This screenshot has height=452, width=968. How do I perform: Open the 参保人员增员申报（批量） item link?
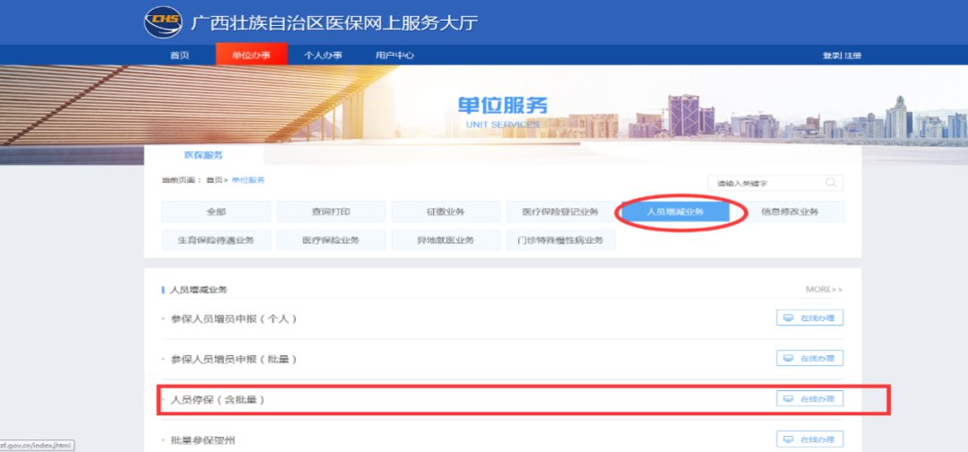click(x=234, y=359)
